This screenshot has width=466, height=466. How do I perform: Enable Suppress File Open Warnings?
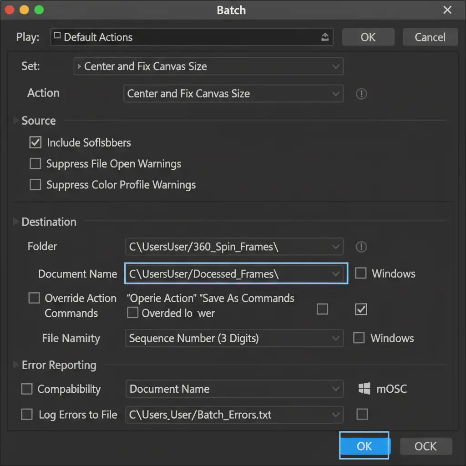[x=35, y=164]
